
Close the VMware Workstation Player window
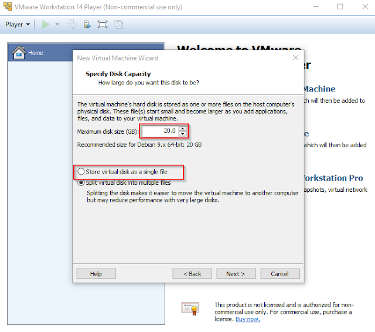coord(365,6)
